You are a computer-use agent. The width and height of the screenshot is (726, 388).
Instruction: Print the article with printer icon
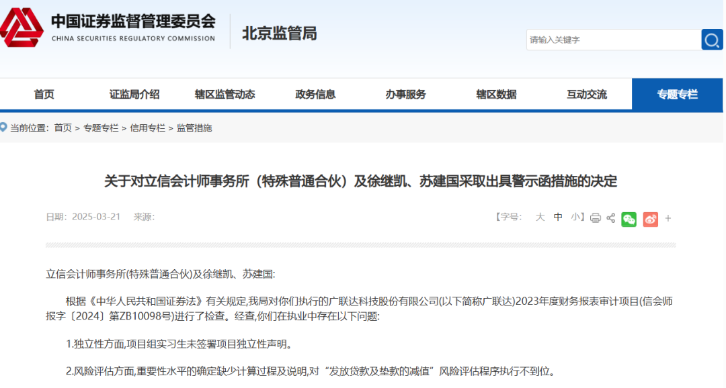595,218
